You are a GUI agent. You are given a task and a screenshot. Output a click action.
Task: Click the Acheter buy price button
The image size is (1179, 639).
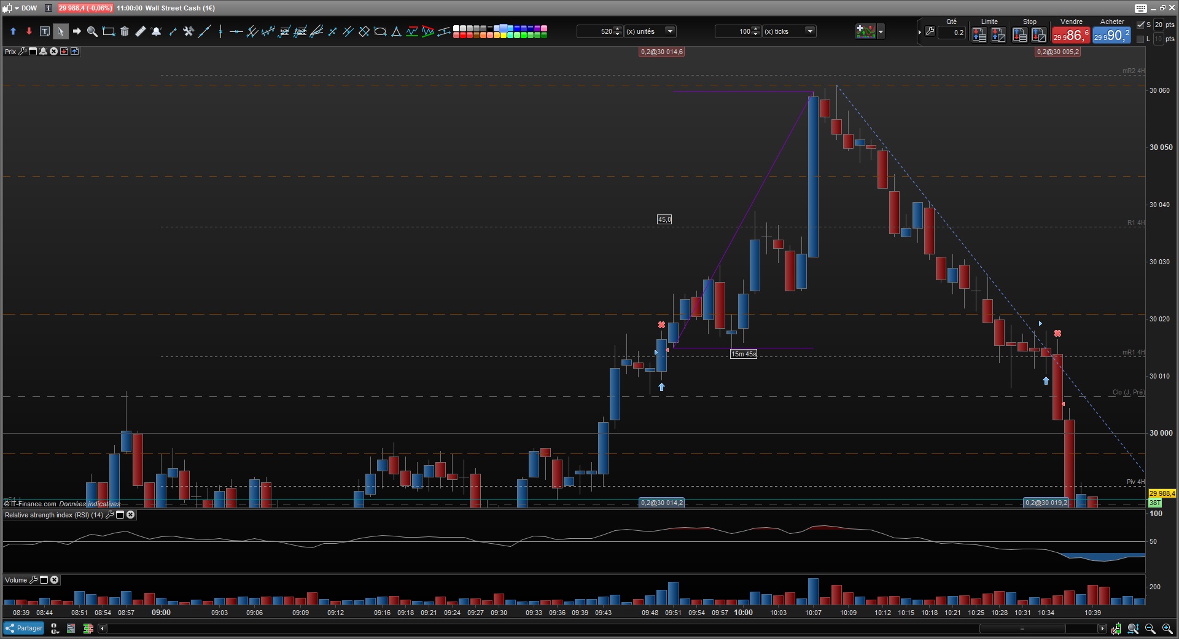(x=1111, y=36)
